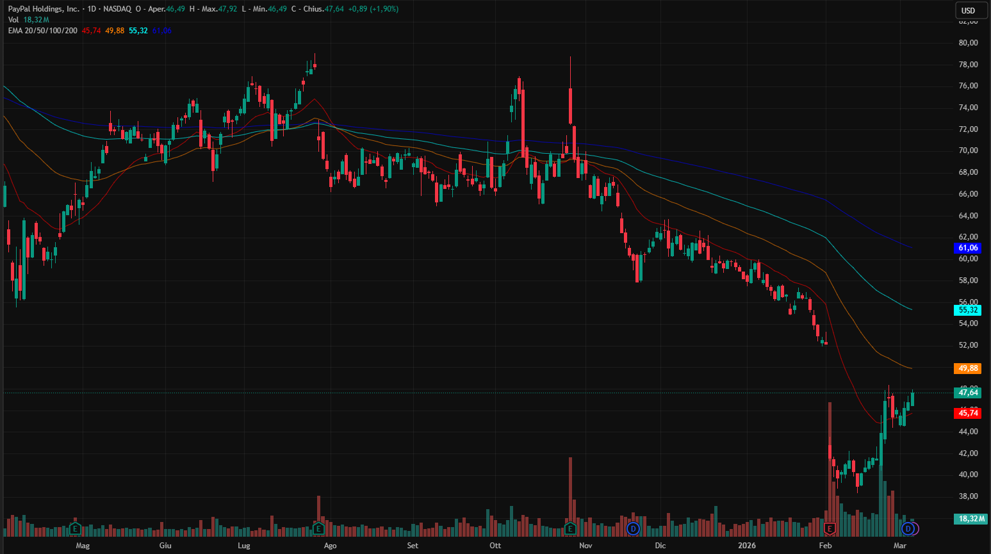The width and height of the screenshot is (991, 554).
Task: Click the 38,00 level on the price axis
Action: pyautogui.click(x=968, y=496)
